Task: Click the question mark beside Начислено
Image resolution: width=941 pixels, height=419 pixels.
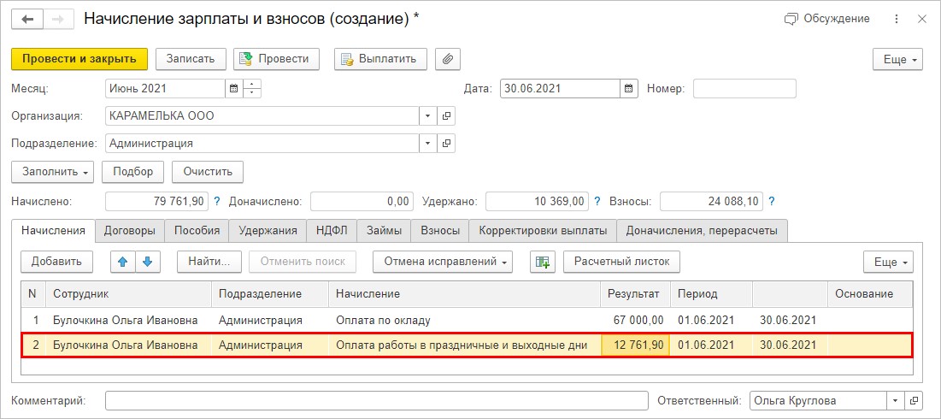Action: (217, 202)
